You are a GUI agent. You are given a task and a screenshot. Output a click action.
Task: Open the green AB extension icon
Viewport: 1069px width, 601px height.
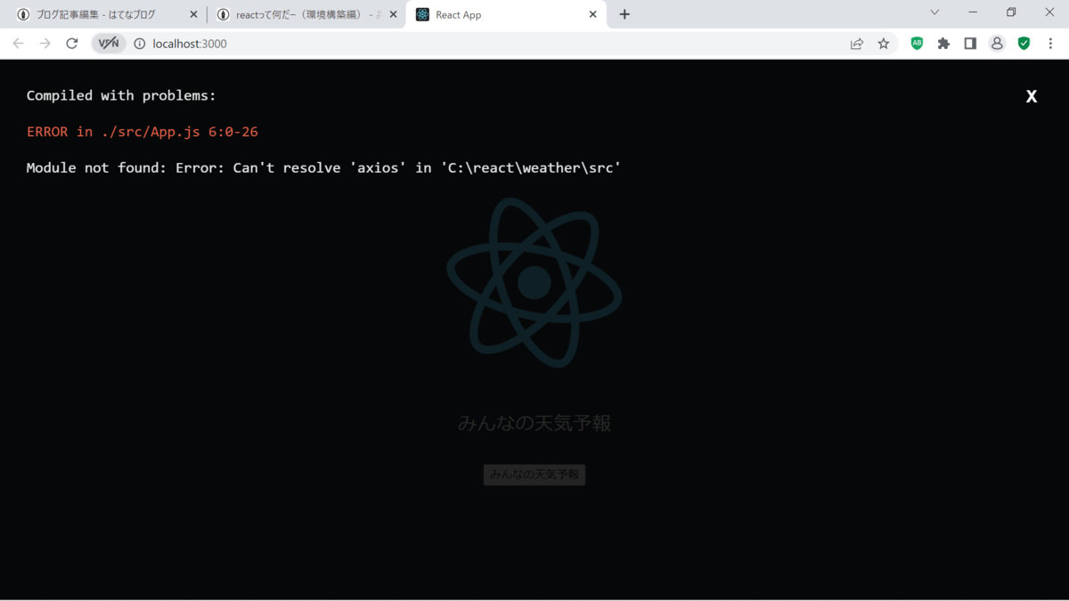click(917, 43)
